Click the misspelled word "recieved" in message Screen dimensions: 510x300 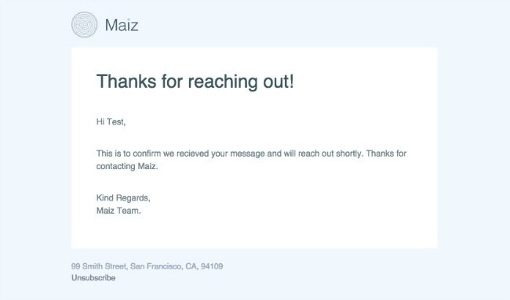point(192,154)
